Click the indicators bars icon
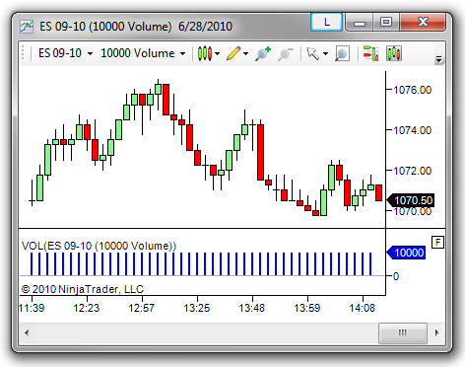Screen dimensions: 465x367 370,53
